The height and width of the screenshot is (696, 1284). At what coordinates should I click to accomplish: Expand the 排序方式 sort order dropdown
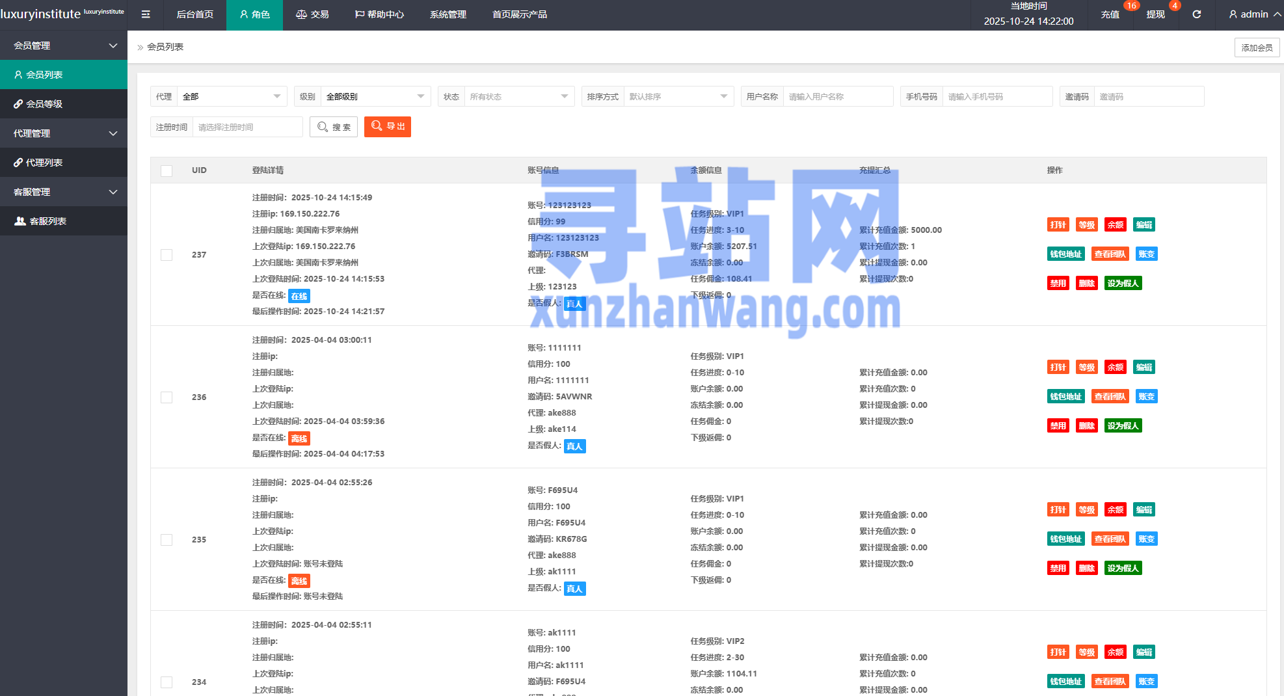click(678, 96)
